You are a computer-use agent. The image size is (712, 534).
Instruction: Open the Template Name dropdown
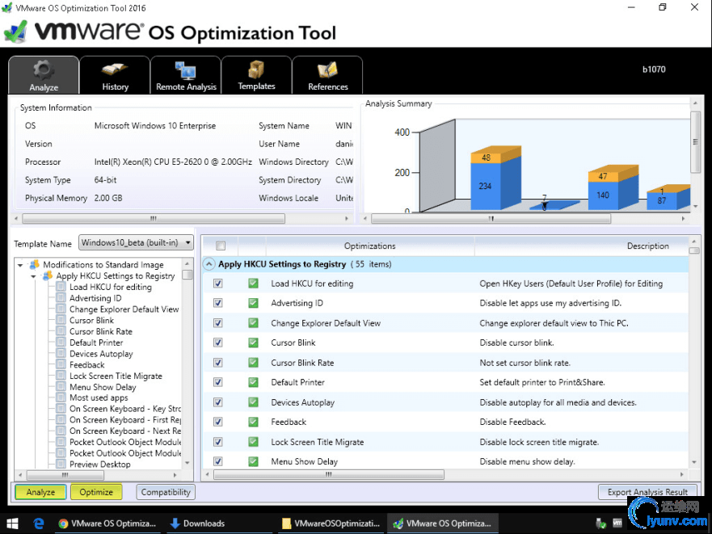pos(137,242)
